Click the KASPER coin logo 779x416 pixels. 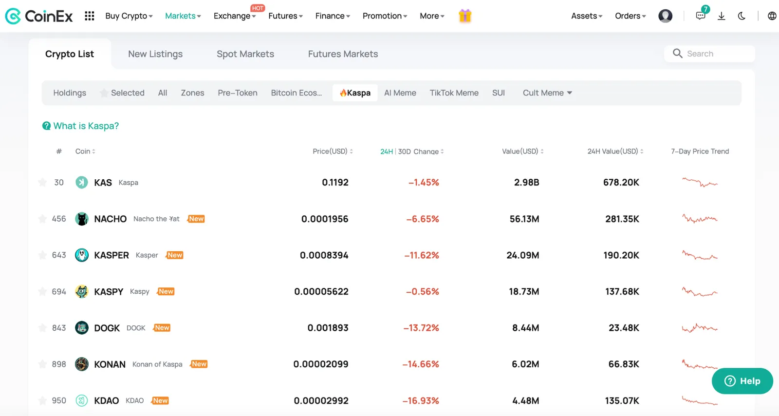[82, 255]
